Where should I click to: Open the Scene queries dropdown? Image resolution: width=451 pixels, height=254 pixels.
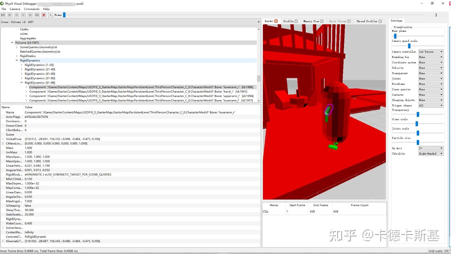431,89
